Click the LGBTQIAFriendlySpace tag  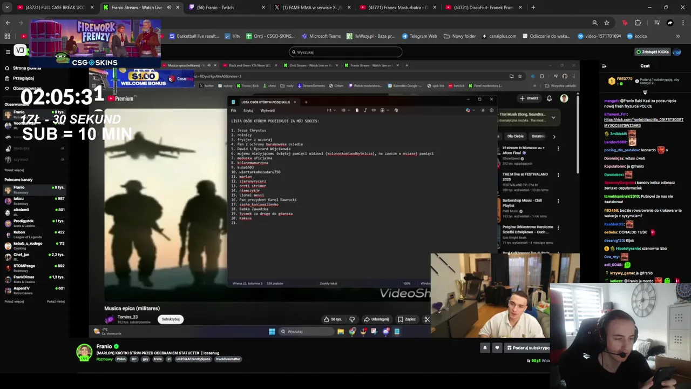(193, 359)
